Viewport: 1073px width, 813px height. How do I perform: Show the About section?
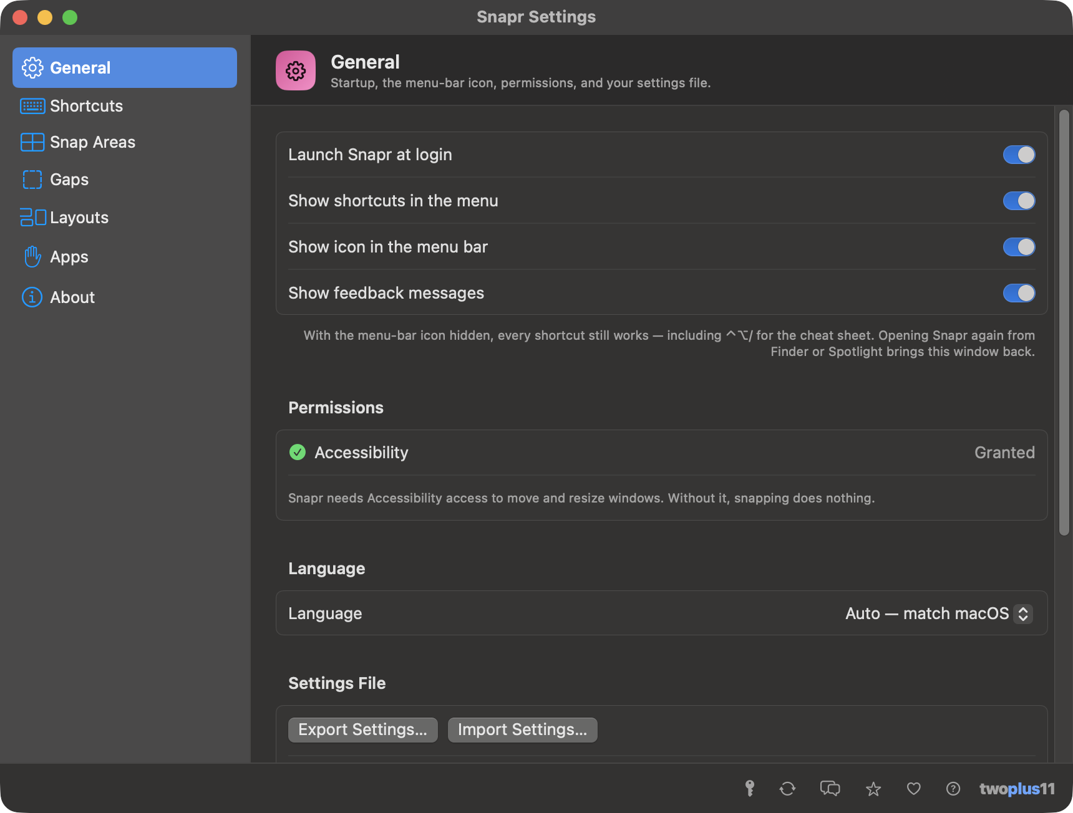coord(125,297)
